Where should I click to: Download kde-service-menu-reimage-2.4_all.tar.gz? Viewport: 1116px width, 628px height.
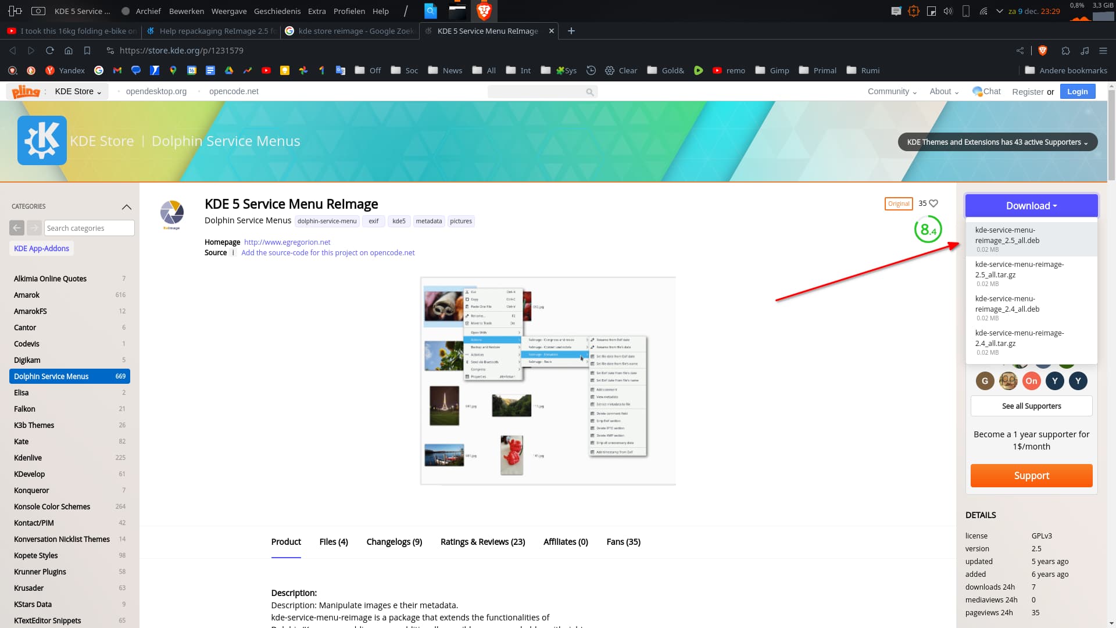pos(1032,342)
